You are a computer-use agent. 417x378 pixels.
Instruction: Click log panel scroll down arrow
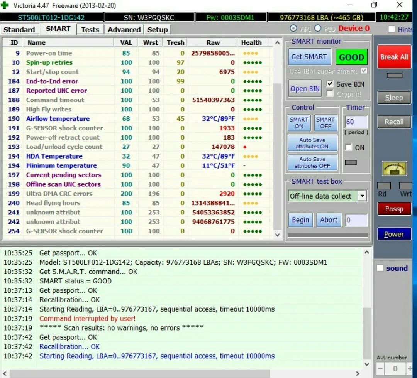[x=367, y=364]
